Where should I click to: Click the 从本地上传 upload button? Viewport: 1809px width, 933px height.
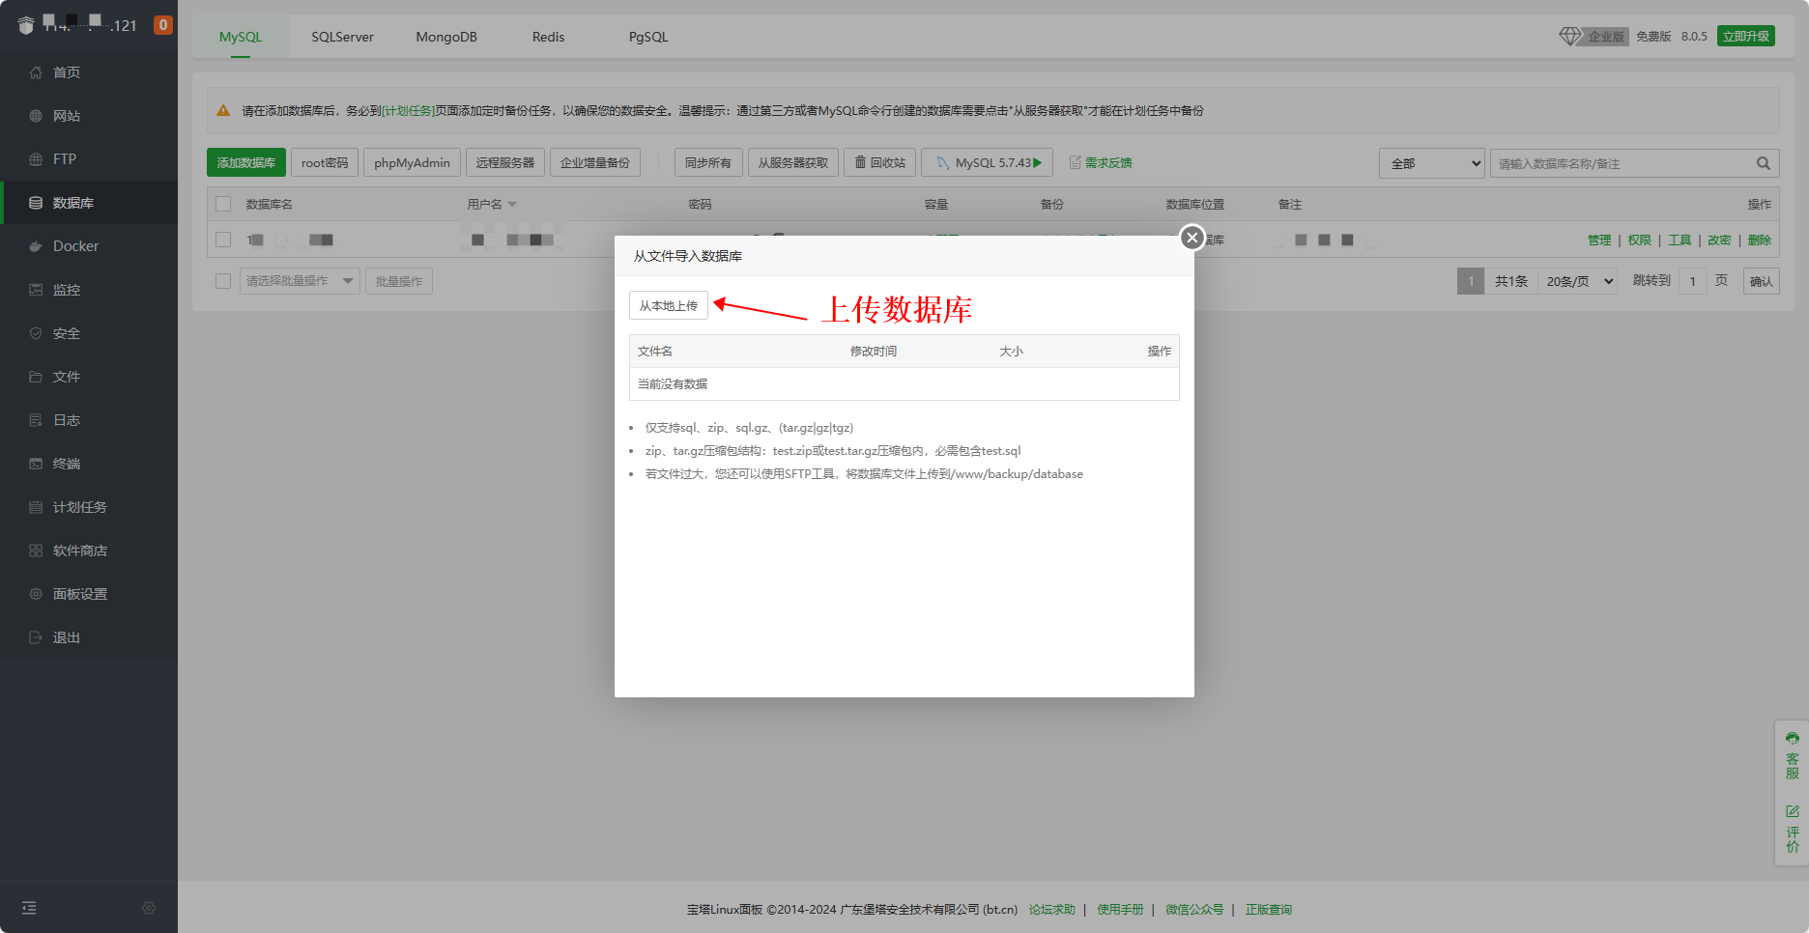(x=669, y=305)
